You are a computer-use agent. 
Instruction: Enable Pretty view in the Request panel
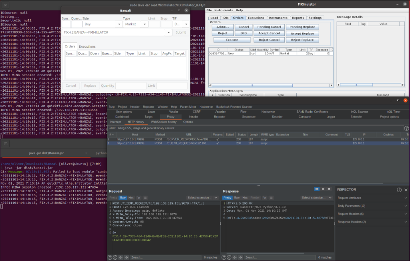point(113,197)
